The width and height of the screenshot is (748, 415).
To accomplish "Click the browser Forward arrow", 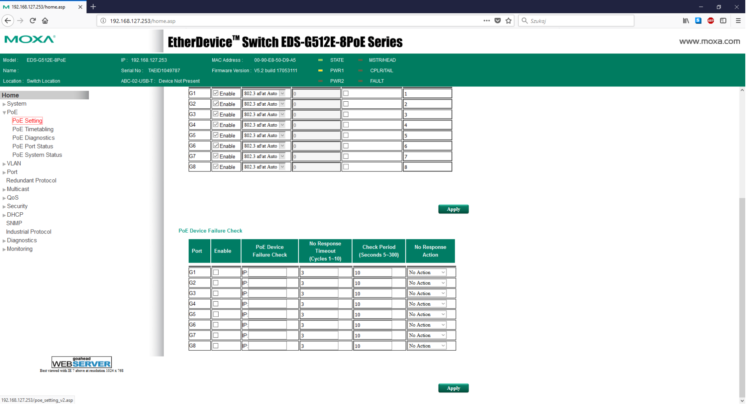I will point(20,21).
